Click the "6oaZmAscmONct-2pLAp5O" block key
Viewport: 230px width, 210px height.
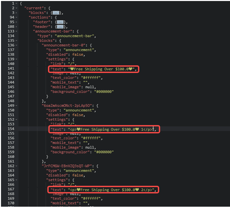[67, 105]
